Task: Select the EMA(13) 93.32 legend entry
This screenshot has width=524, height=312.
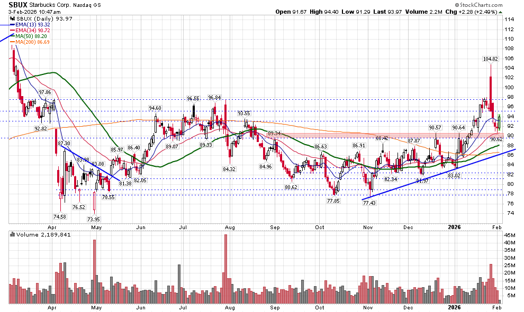Action: point(33,24)
